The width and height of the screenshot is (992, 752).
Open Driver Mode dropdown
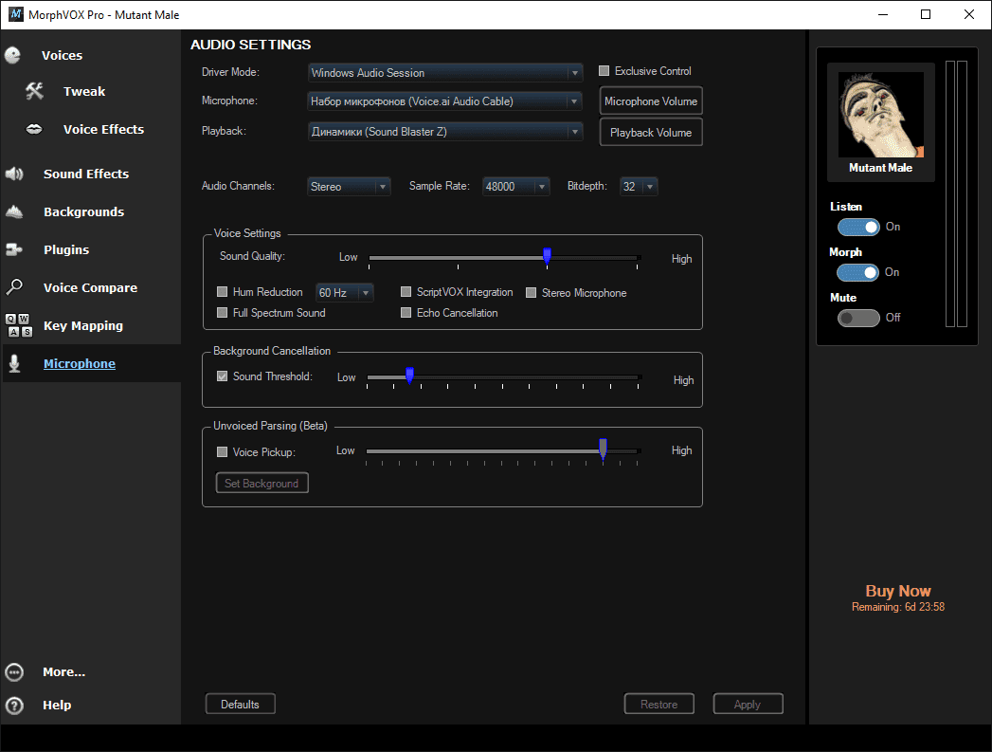(445, 73)
